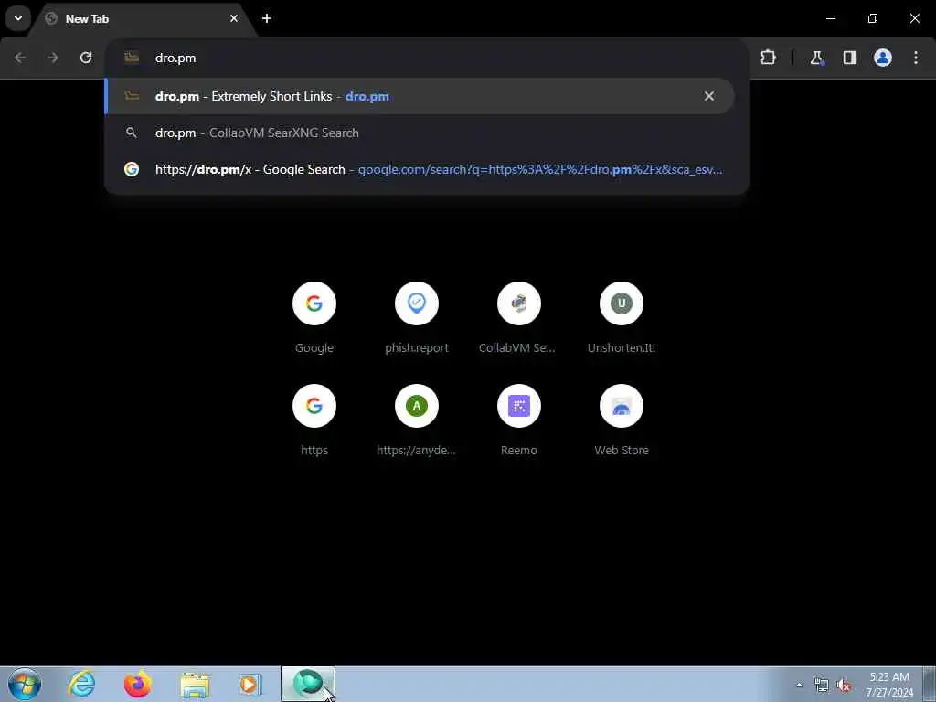Open a new tab with plus button

tap(267, 18)
